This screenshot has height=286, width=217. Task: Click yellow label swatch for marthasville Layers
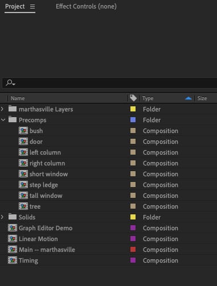(x=133, y=109)
